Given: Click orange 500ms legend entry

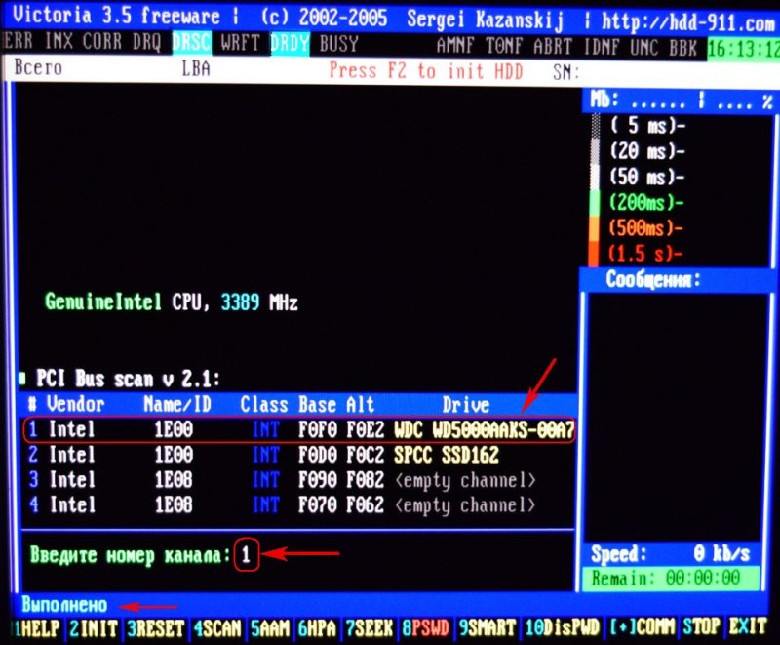Looking at the screenshot, I should pyautogui.click(x=646, y=228).
